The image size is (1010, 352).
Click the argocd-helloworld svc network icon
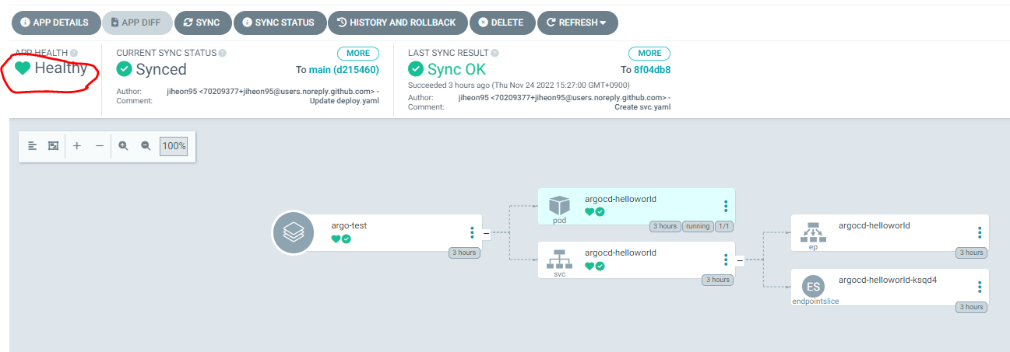559,259
